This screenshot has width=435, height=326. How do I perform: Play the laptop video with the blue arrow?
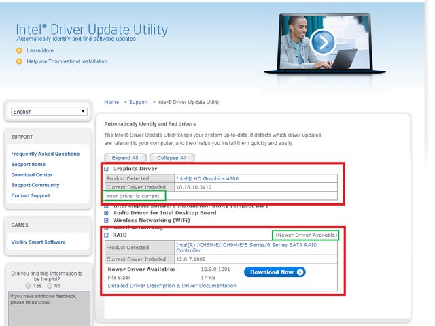[323, 42]
